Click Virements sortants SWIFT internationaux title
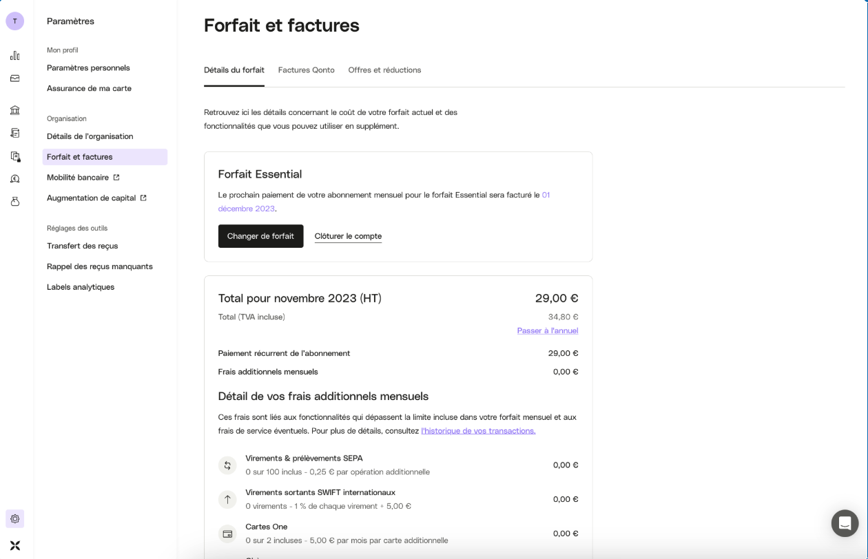This screenshot has height=559, width=868. point(320,493)
